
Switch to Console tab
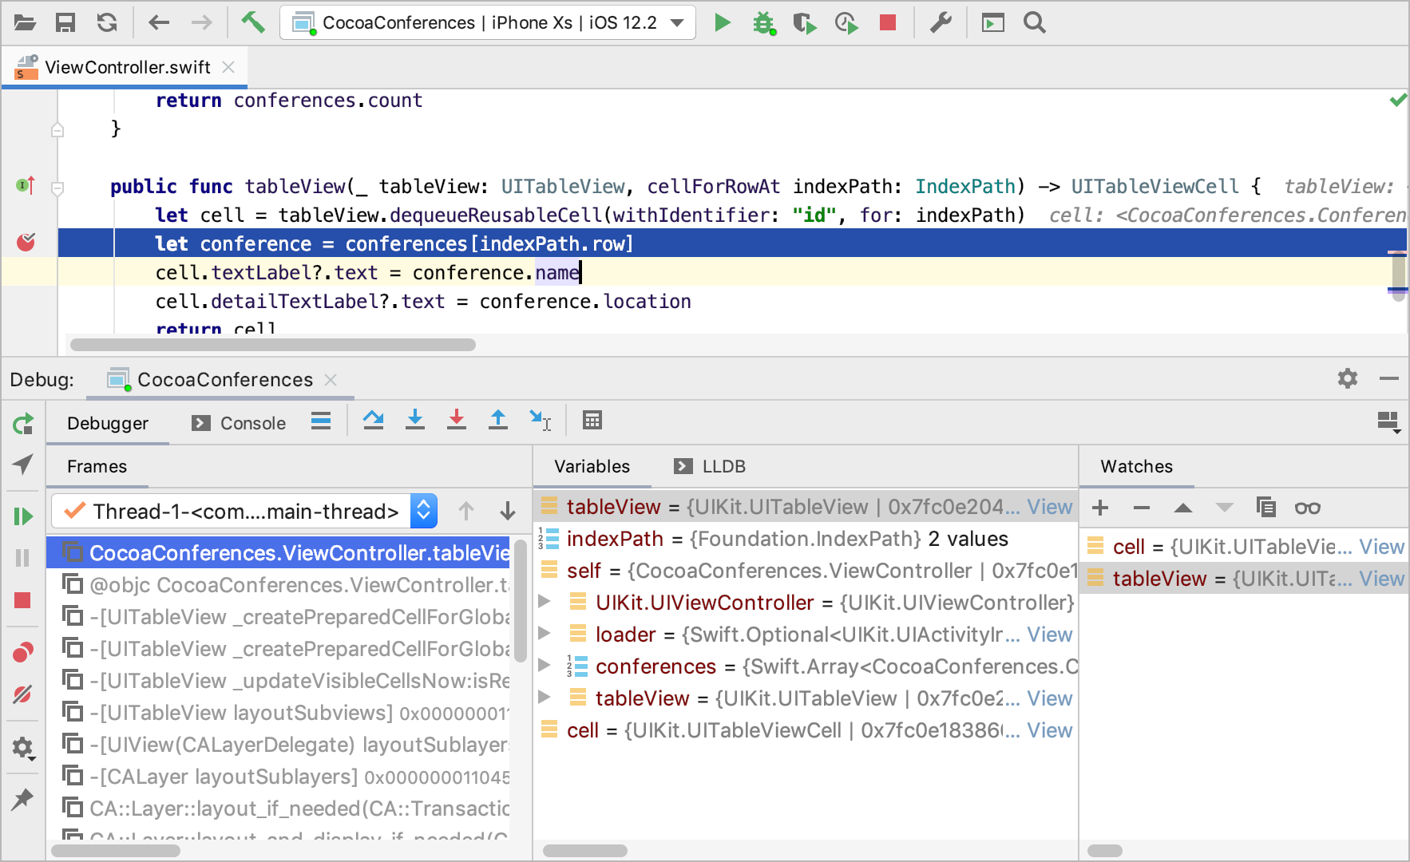coord(240,423)
